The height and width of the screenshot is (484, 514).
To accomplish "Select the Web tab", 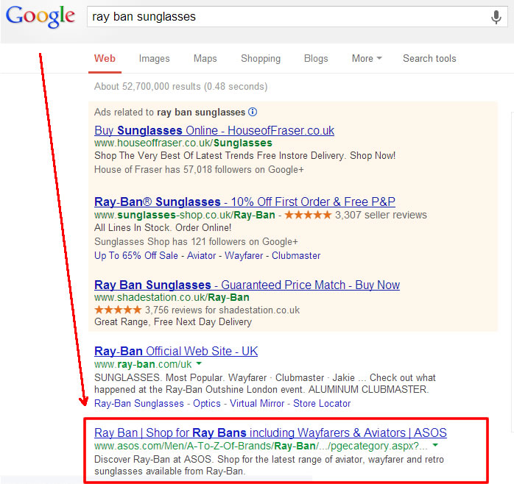I will pyautogui.click(x=105, y=59).
